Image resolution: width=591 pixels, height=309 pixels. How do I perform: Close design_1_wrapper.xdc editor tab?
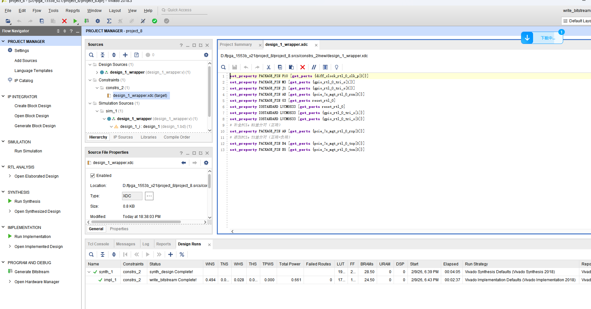pos(316,45)
